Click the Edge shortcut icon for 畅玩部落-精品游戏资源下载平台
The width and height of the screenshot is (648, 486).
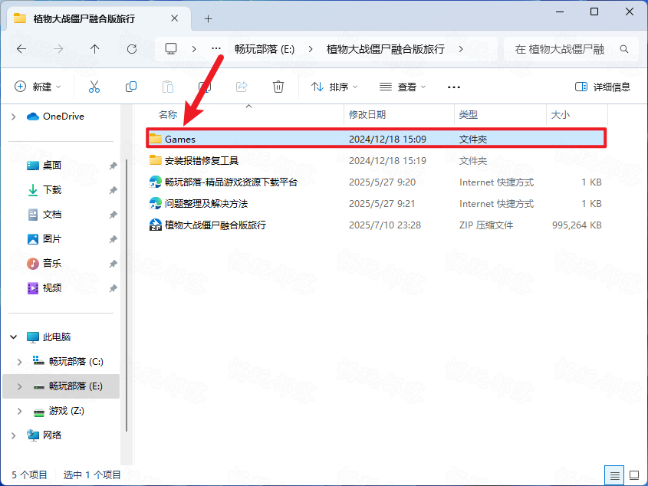(156, 182)
